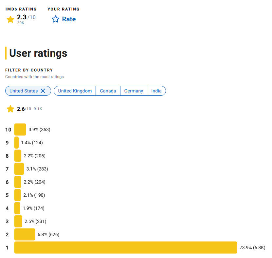This screenshot has height=258, width=272.
Task: Remove the United States filter via X
Action: click(x=43, y=91)
